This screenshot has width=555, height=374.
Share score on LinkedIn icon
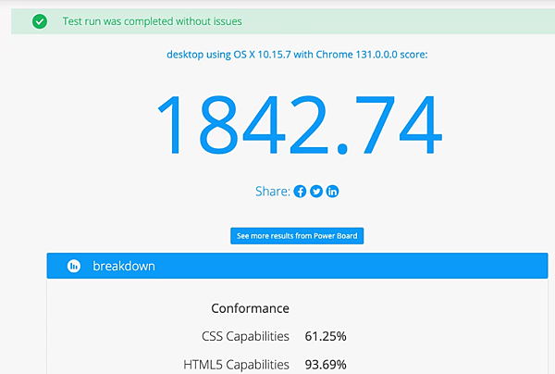click(332, 192)
